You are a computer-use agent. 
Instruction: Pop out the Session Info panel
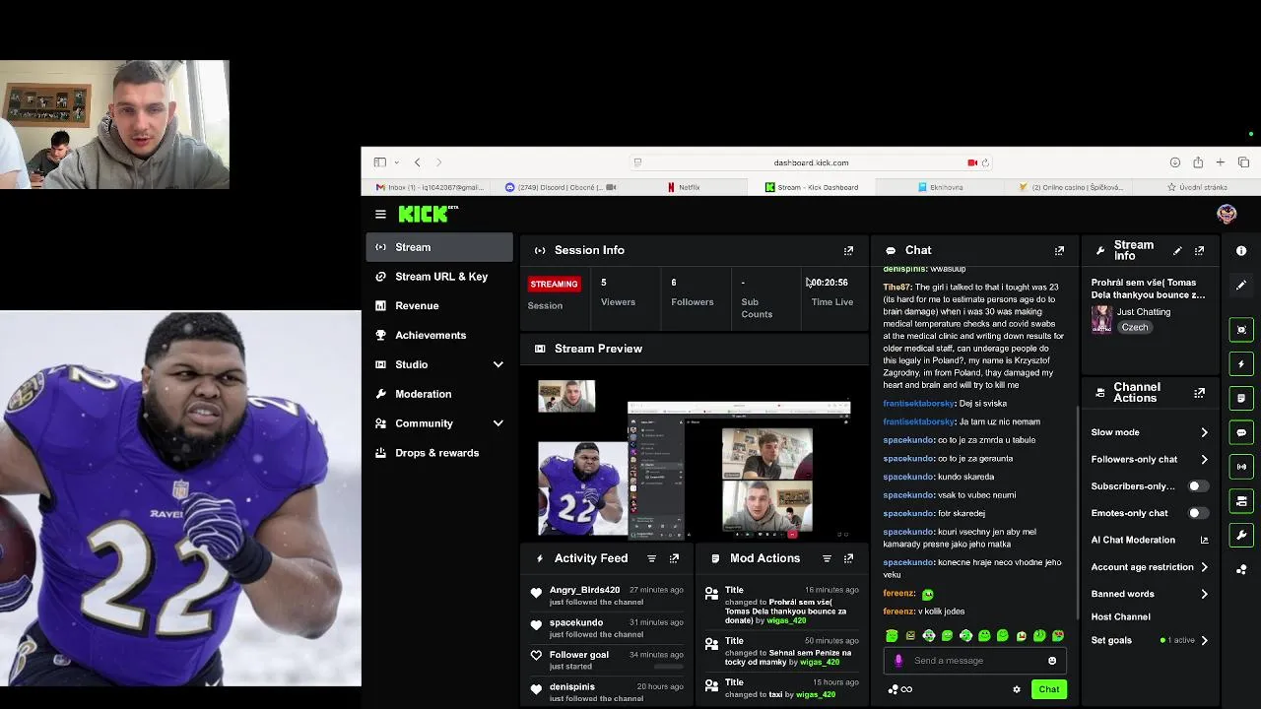848,250
